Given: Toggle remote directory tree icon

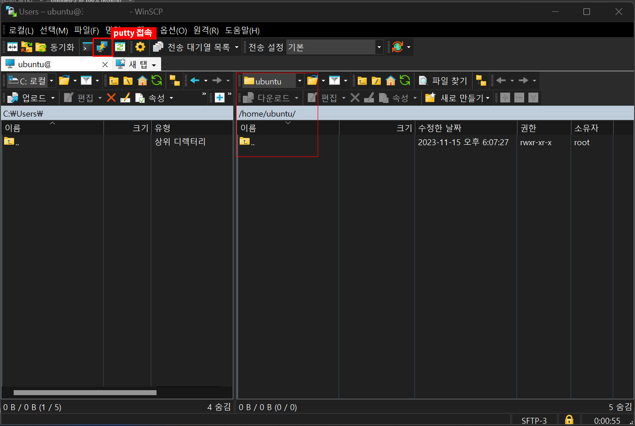Looking at the screenshot, I should coord(481,81).
